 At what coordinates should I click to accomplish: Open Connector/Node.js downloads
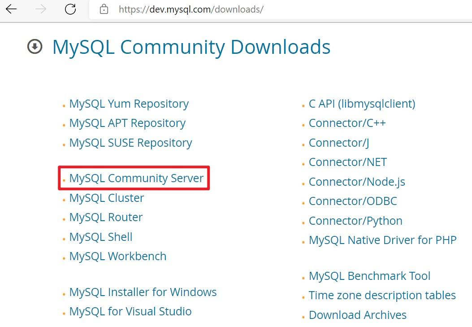[357, 182]
